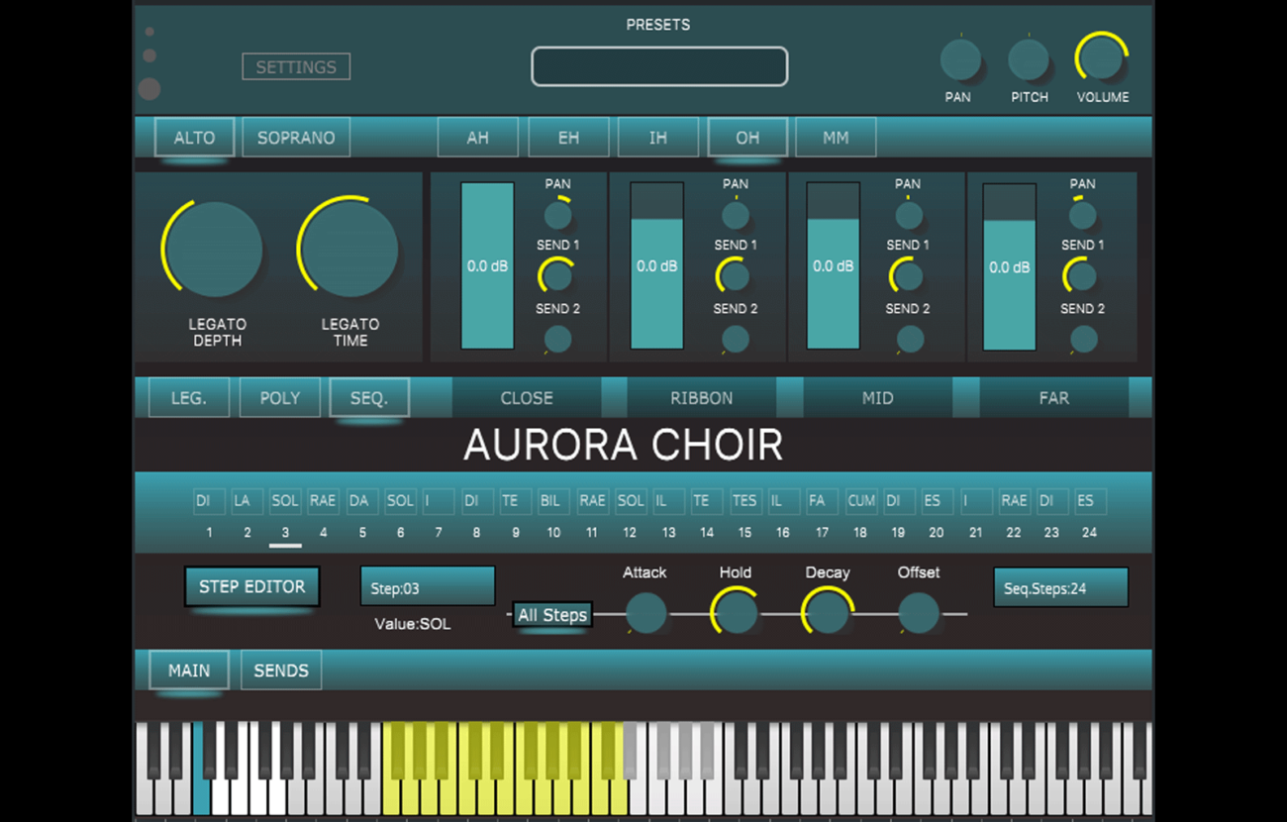
Task: Open the Presets selector box
Action: [659, 66]
